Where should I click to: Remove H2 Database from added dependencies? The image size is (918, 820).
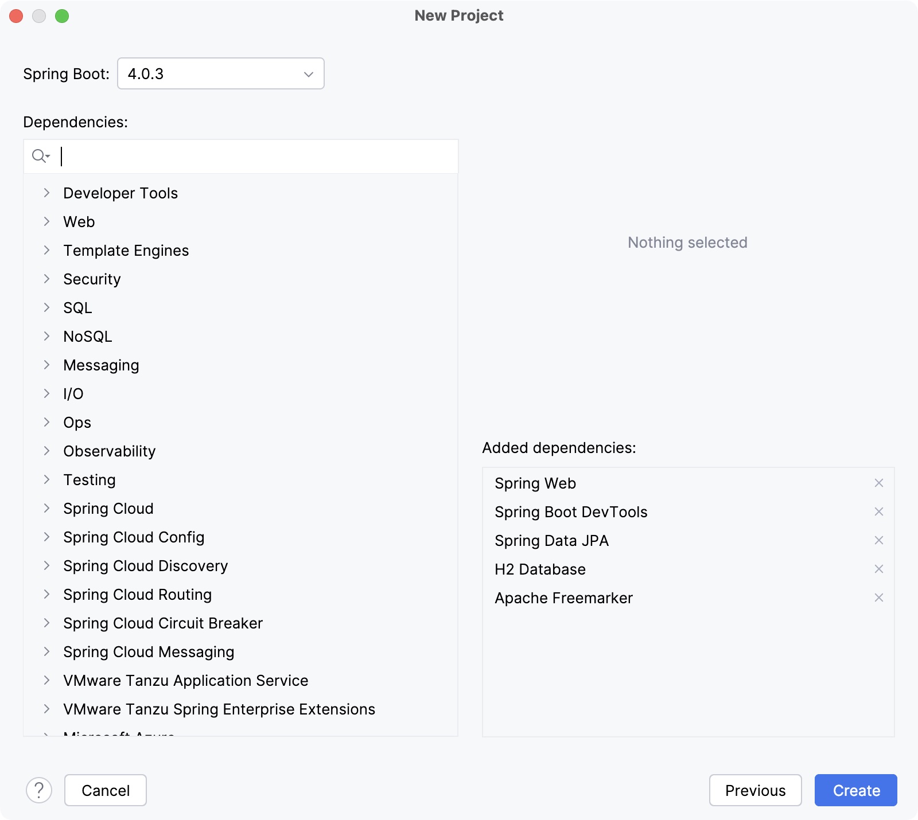click(x=878, y=569)
